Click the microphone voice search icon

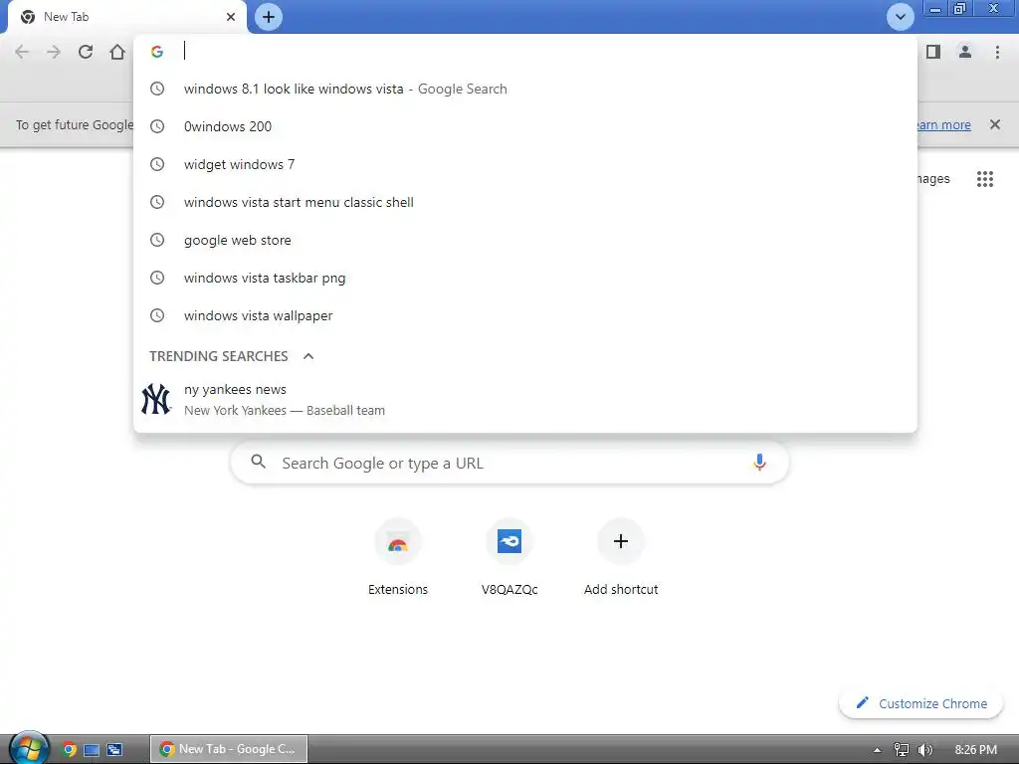pyautogui.click(x=759, y=463)
